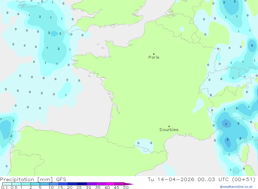
Task: Click the purple arrow end of legend
Action: [129, 184]
